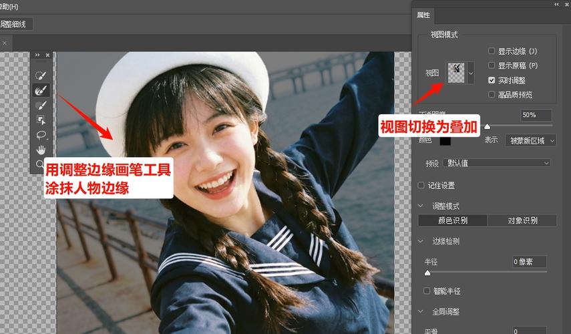Click the 平滑 value field
571x334 pixels.
tap(529, 331)
